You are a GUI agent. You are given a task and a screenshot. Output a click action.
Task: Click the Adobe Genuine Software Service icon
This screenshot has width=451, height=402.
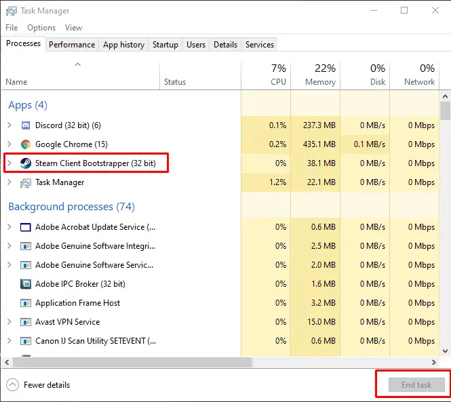[26, 265]
